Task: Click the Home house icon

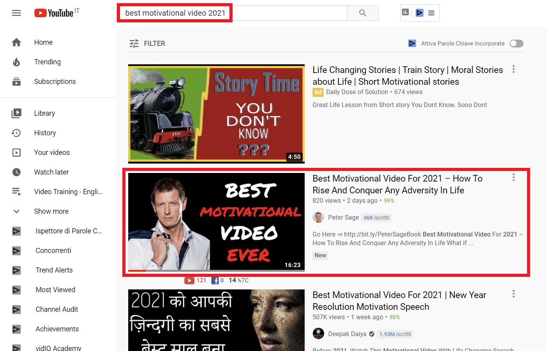Action: coord(16,42)
